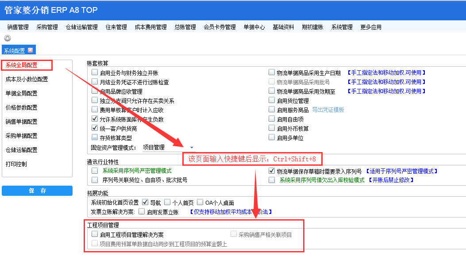Select 成本及小数位配置 in the sidebar

coord(27,79)
